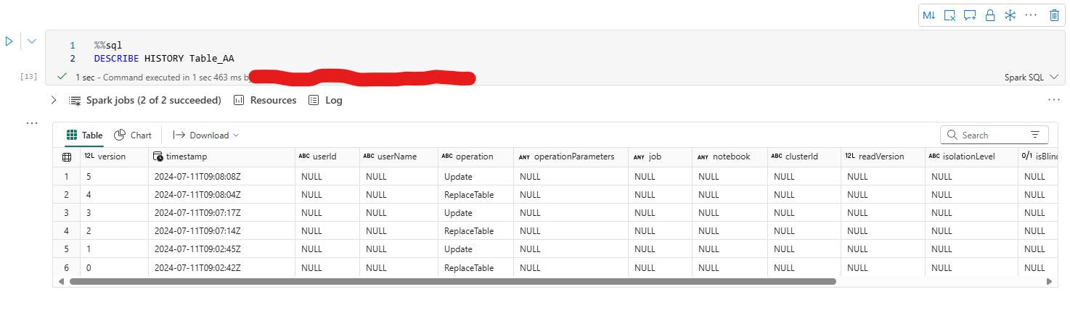Select timestamp cell 2024-07-11T09:08:04Z
This screenshot has width=1070, height=313.
point(221,194)
